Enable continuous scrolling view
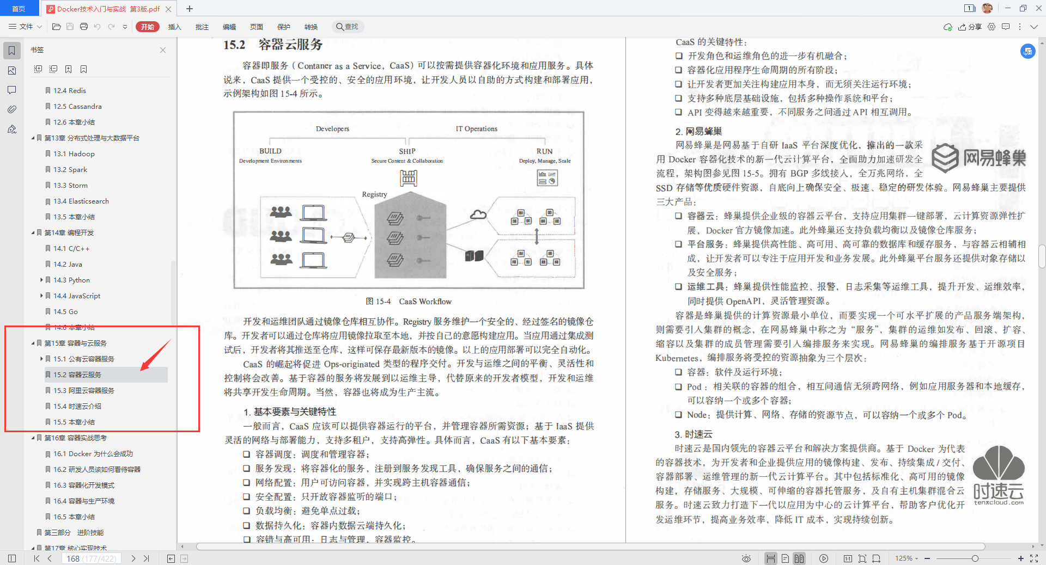The width and height of the screenshot is (1046, 565). click(771, 558)
